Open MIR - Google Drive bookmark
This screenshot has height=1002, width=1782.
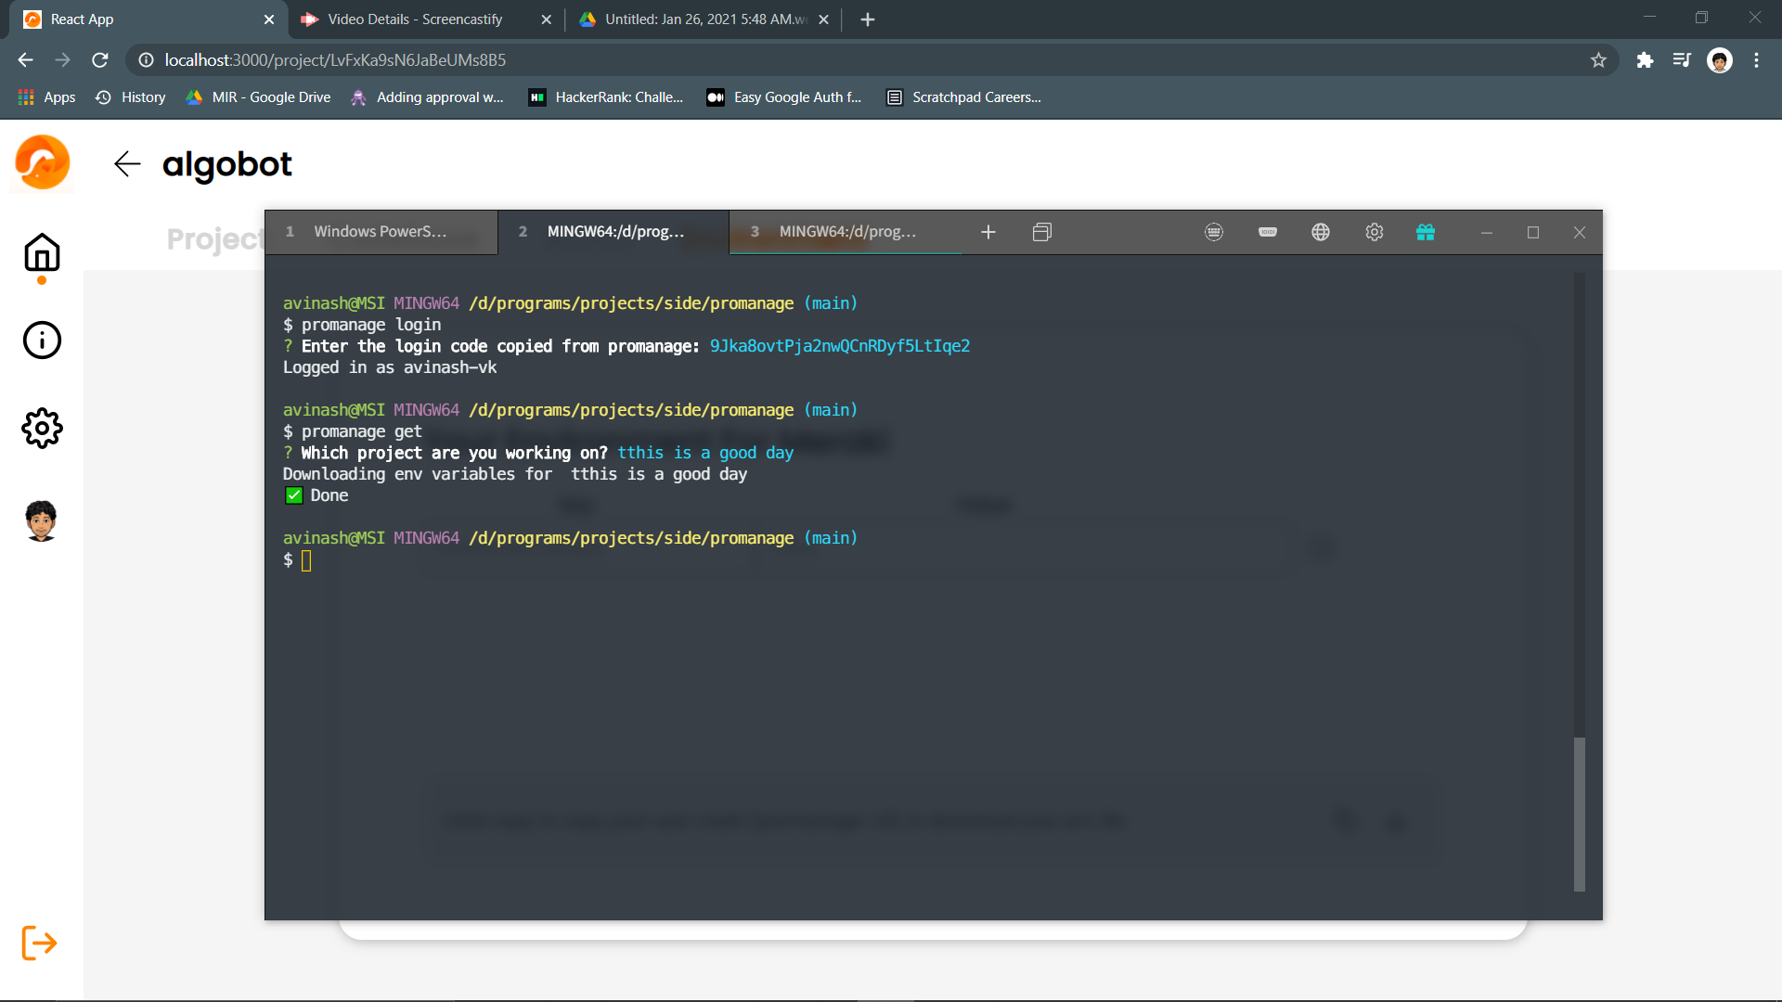tap(259, 97)
